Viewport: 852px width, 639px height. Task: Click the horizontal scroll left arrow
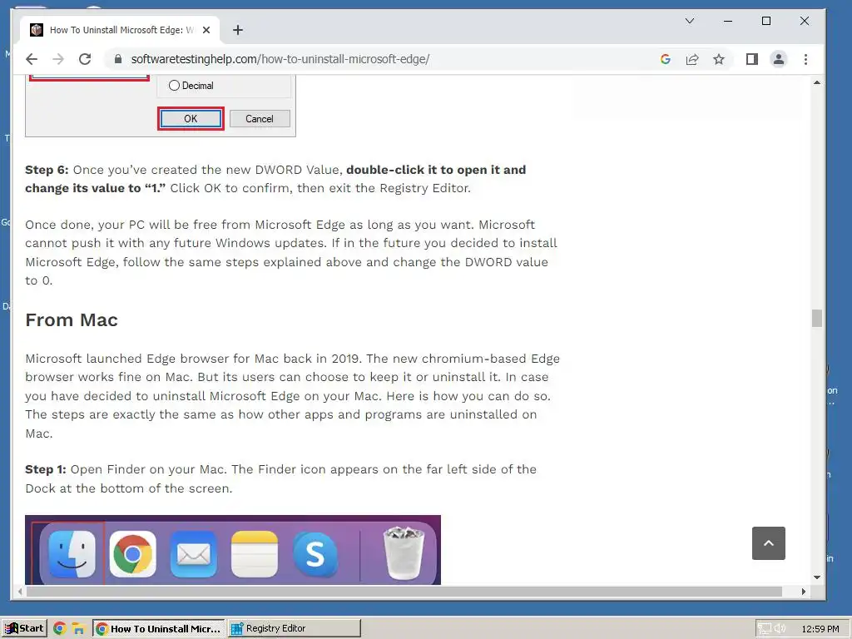tap(20, 592)
